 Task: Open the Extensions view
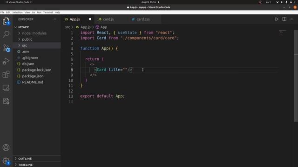6,74
